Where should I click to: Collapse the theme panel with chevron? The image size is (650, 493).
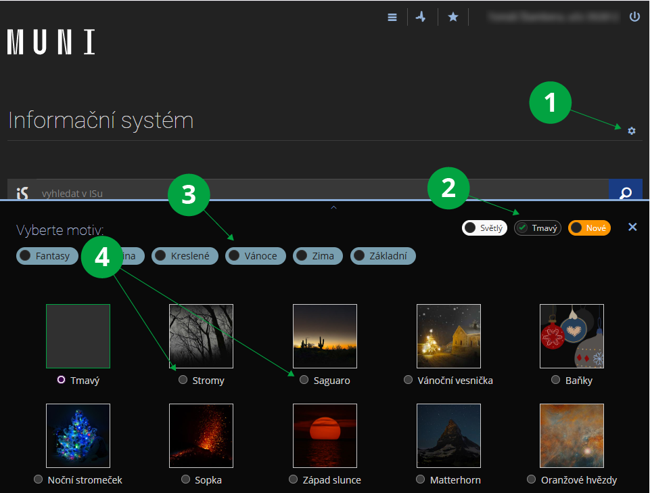pyautogui.click(x=333, y=207)
